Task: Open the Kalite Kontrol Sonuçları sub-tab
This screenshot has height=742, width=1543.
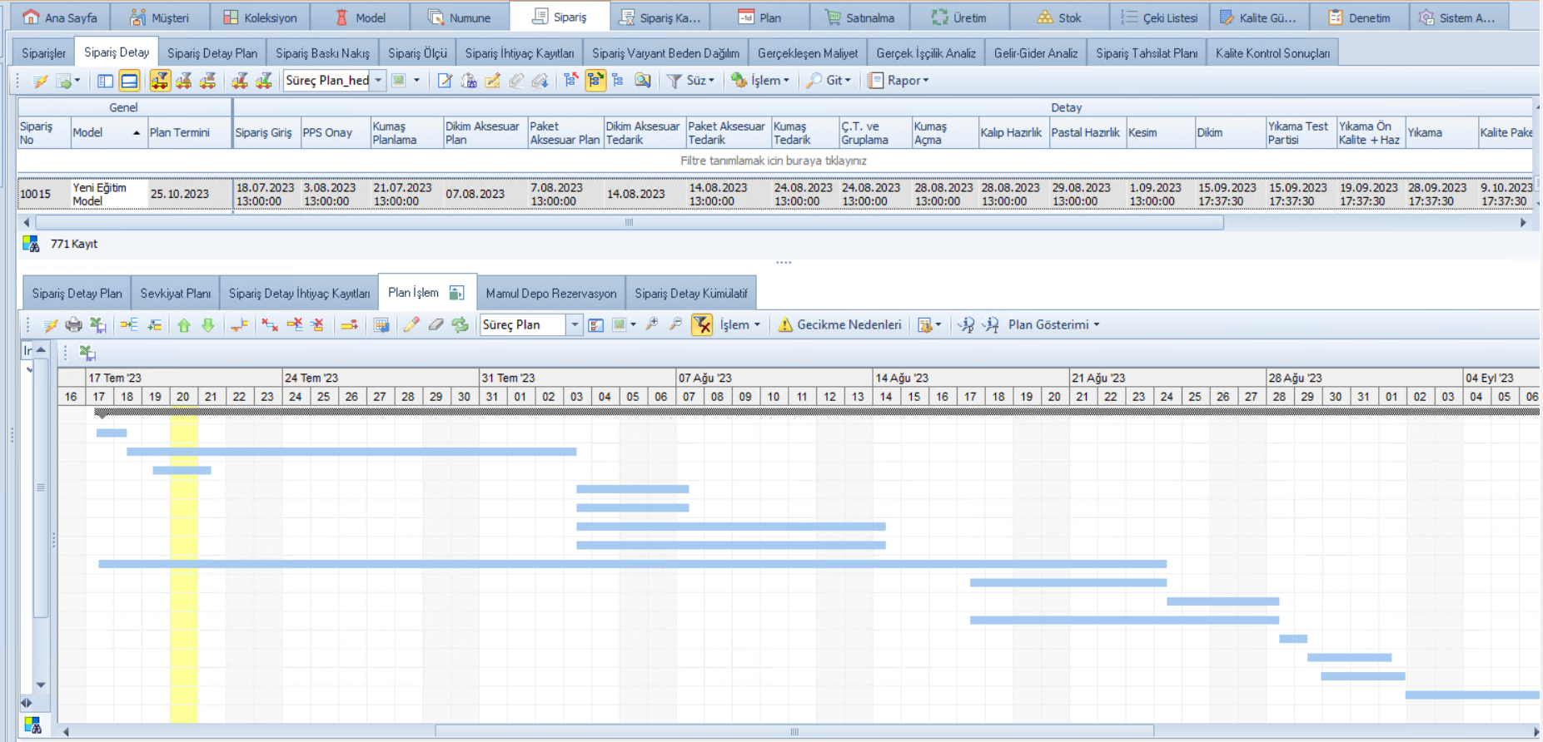Action: [1272, 53]
